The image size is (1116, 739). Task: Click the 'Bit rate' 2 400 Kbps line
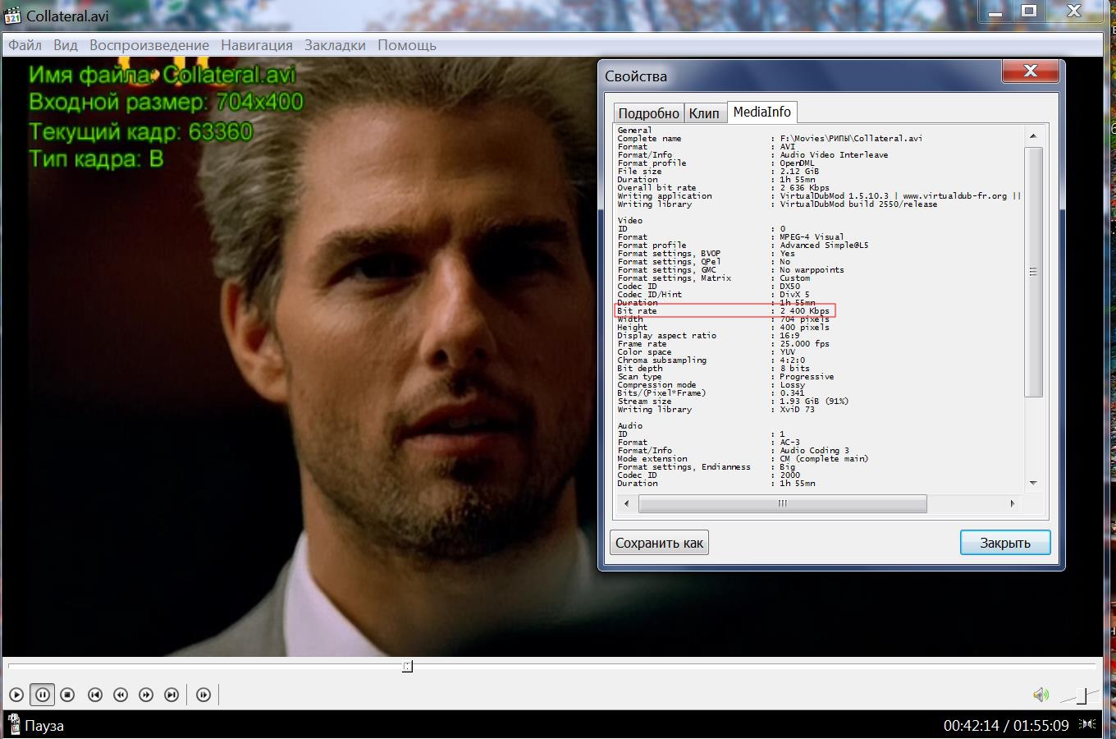[724, 311]
